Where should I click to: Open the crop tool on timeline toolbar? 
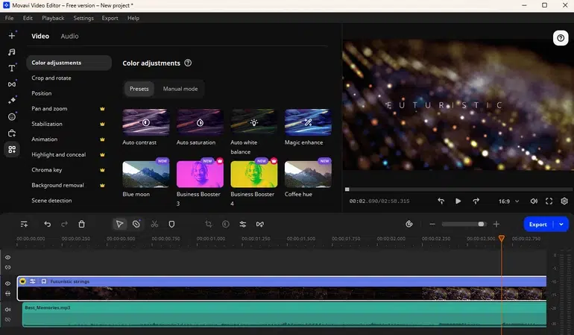209,224
